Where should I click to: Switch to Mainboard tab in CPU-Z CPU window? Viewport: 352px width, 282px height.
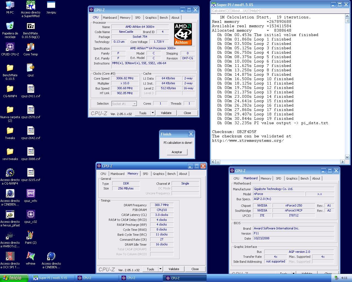coord(110,18)
